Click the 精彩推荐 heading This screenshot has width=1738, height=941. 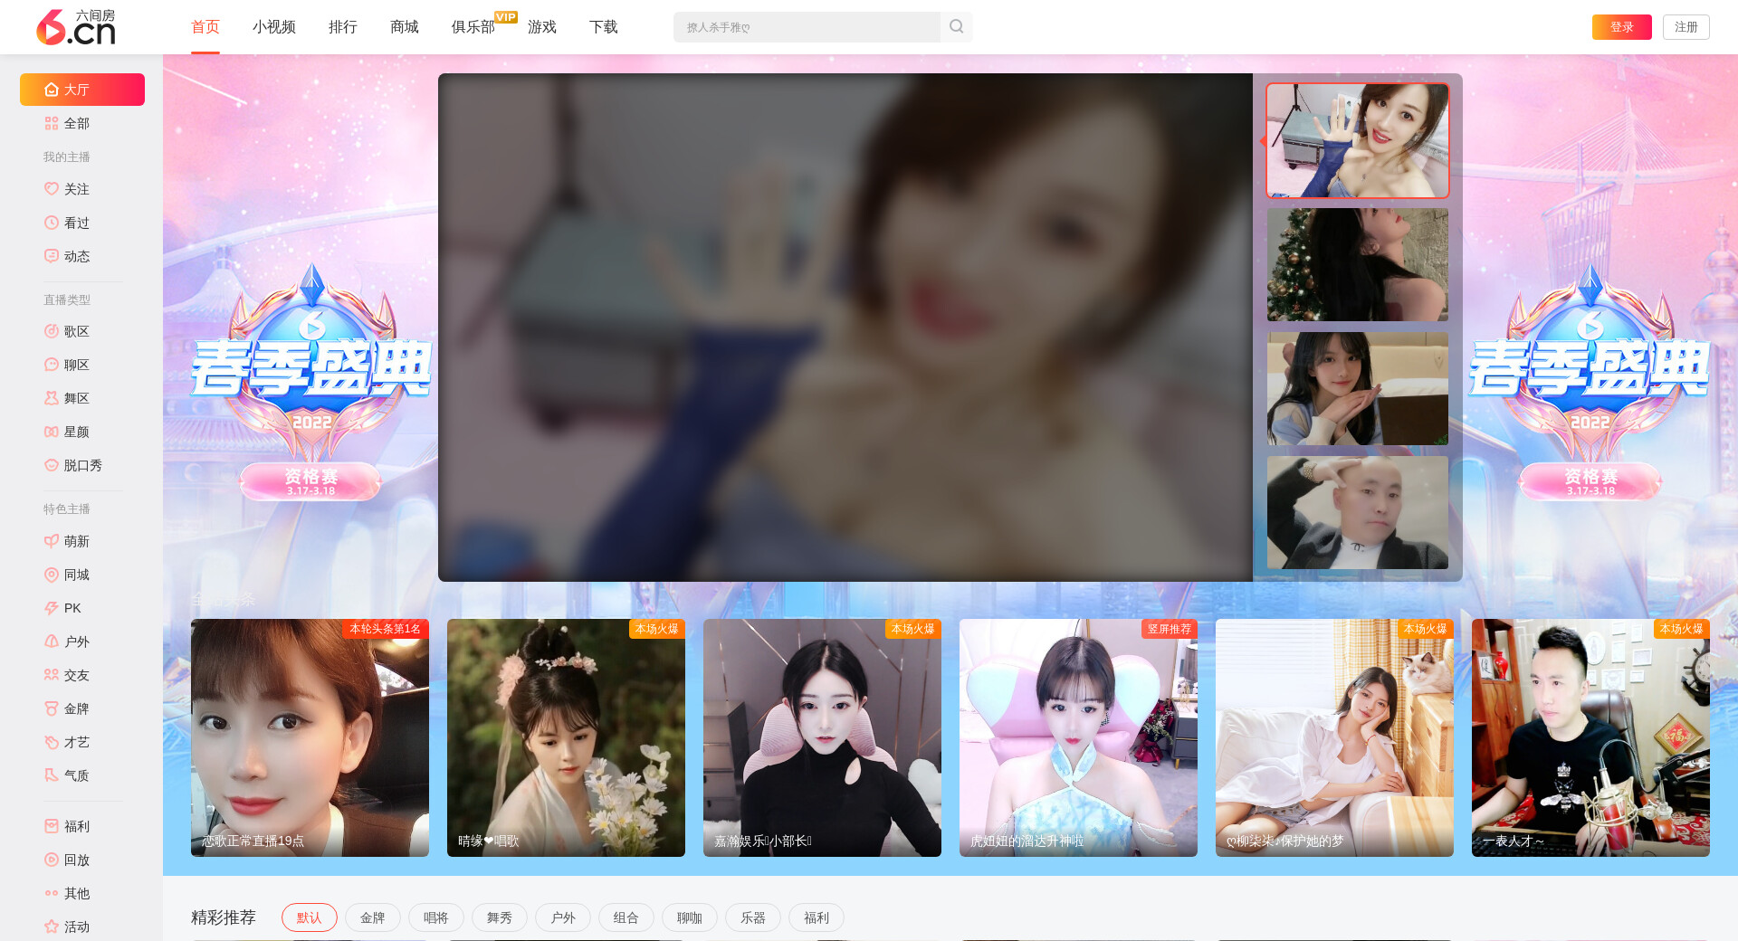click(224, 917)
